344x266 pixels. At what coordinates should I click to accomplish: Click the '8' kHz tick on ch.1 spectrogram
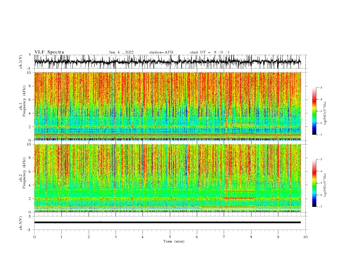30,86
